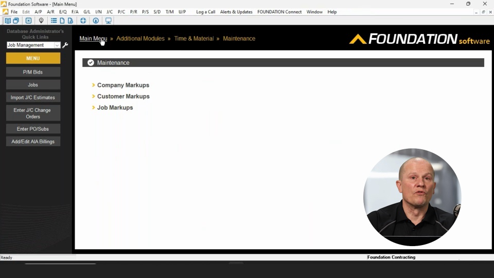The width and height of the screenshot is (494, 278).
Task: Click the checkmark icon in Maintenance header
Action: tap(91, 62)
